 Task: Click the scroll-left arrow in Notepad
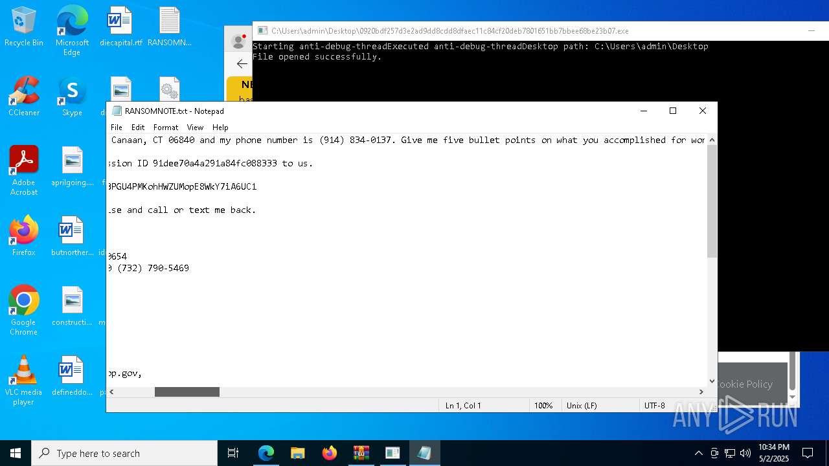112,392
